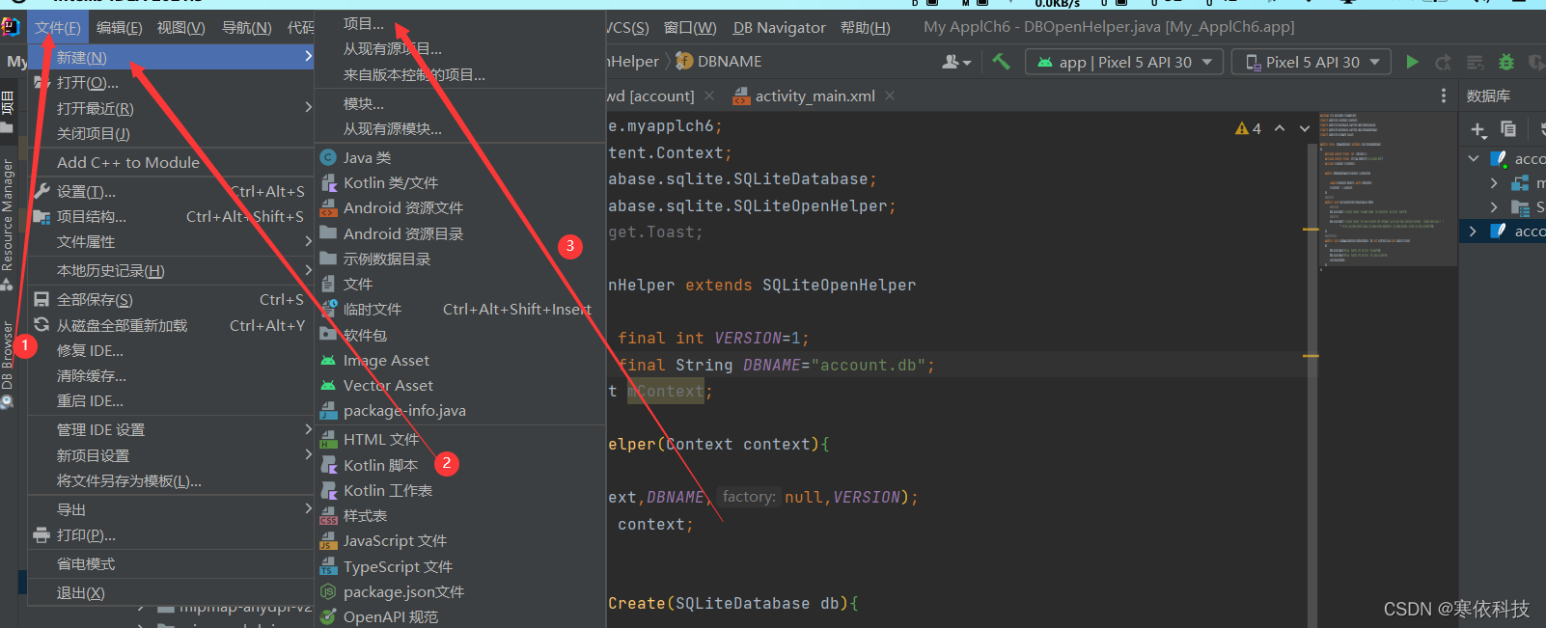Expand the 管理 IDE 设置 submenu
The width and height of the screenshot is (1546, 628).
coord(172,429)
